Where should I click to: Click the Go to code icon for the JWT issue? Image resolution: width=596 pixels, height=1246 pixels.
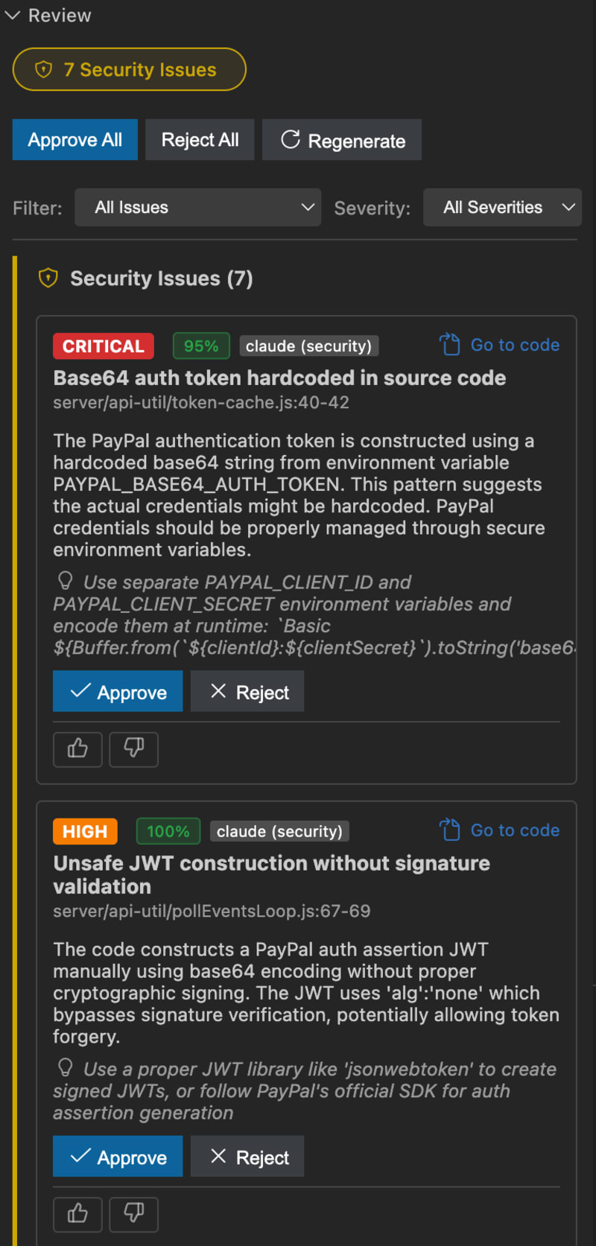click(449, 830)
